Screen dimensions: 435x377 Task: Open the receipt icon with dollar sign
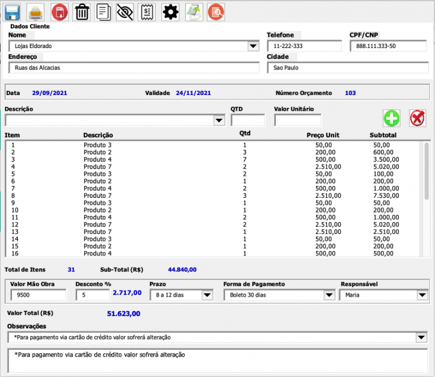tap(147, 12)
